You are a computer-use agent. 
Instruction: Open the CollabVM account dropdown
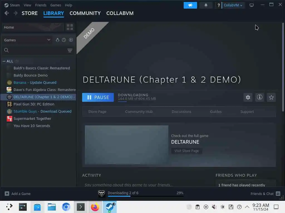point(233,5)
